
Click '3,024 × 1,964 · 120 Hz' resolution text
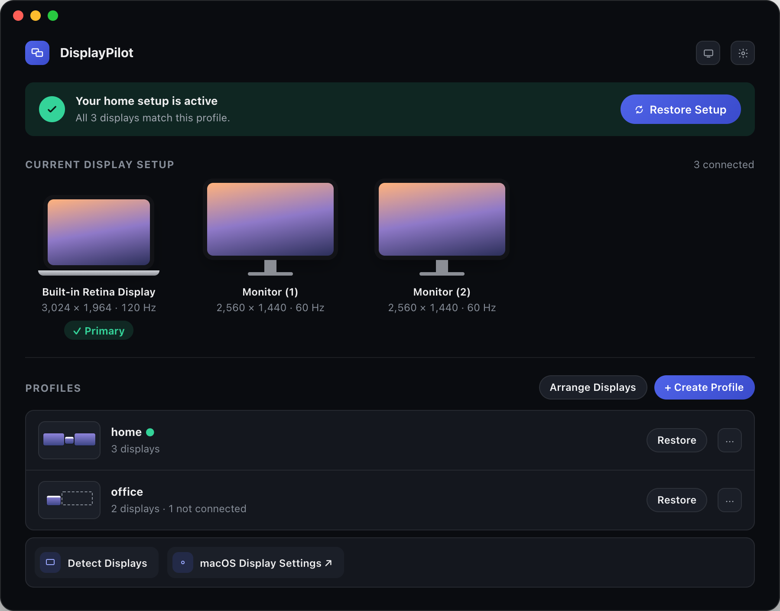point(99,308)
